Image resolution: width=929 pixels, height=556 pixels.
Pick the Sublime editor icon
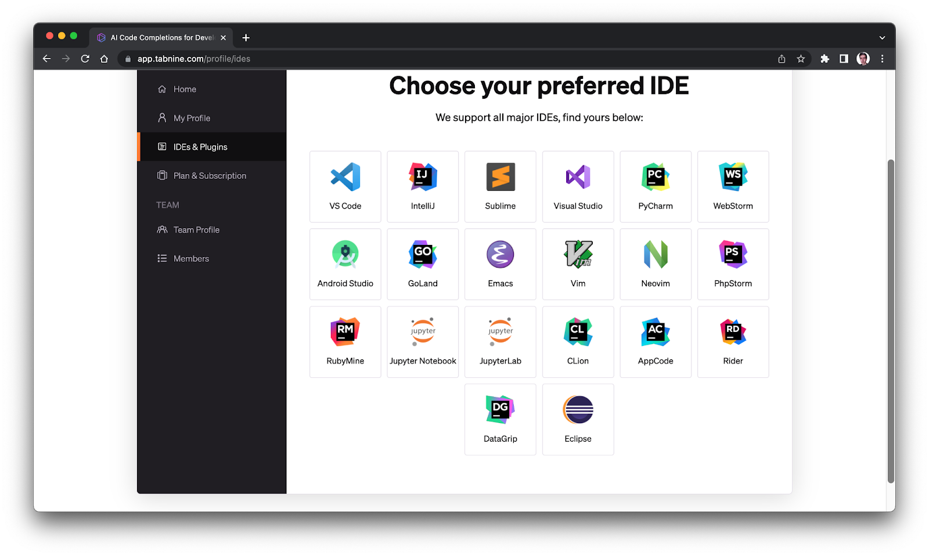pyautogui.click(x=500, y=177)
